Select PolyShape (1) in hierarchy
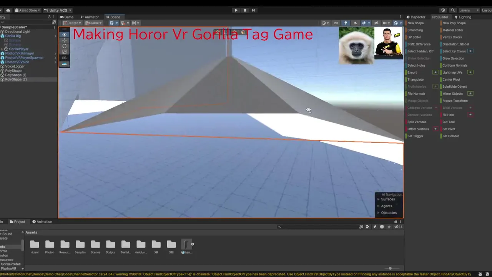 point(16,75)
